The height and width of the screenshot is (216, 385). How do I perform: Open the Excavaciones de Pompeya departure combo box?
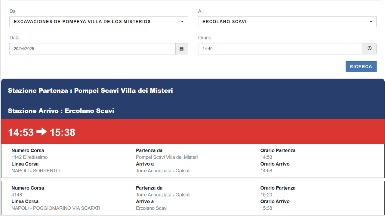click(99, 22)
